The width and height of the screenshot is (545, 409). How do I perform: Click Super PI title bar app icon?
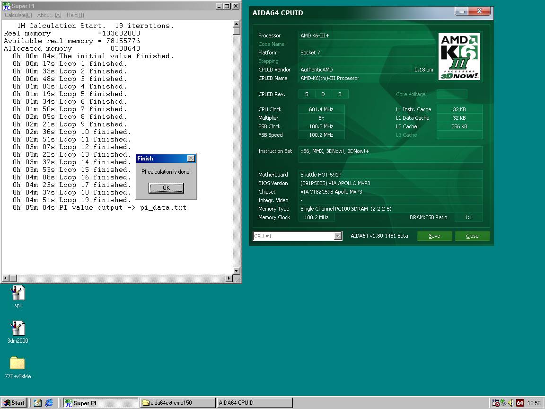6,6
